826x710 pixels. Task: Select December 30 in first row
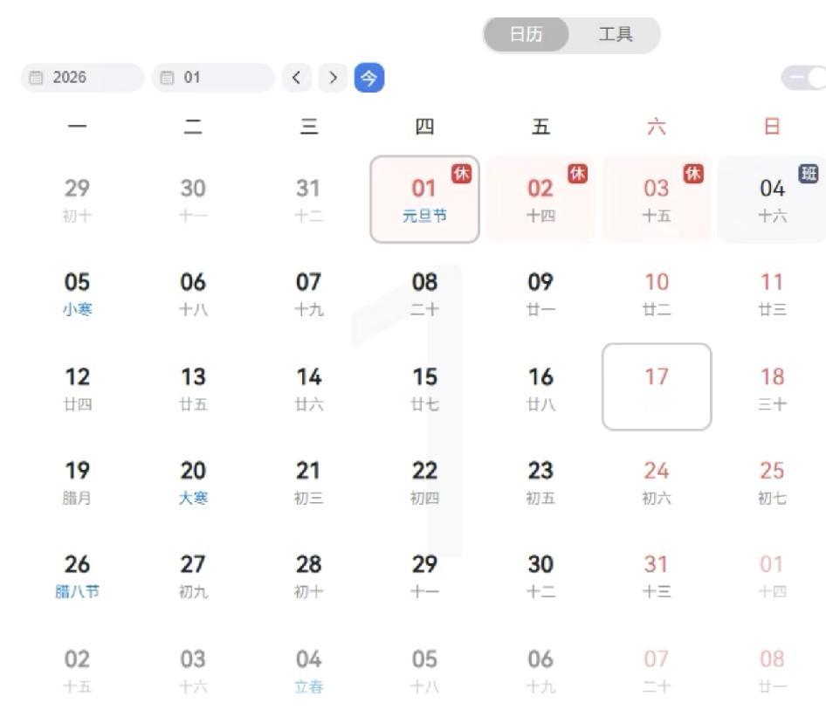(193, 199)
